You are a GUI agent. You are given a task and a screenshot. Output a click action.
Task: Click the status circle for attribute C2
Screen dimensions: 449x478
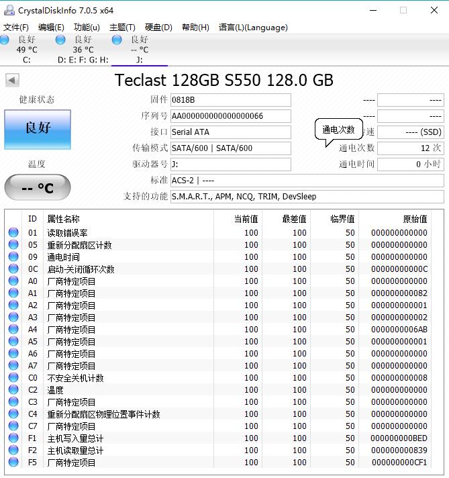point(13,389)
